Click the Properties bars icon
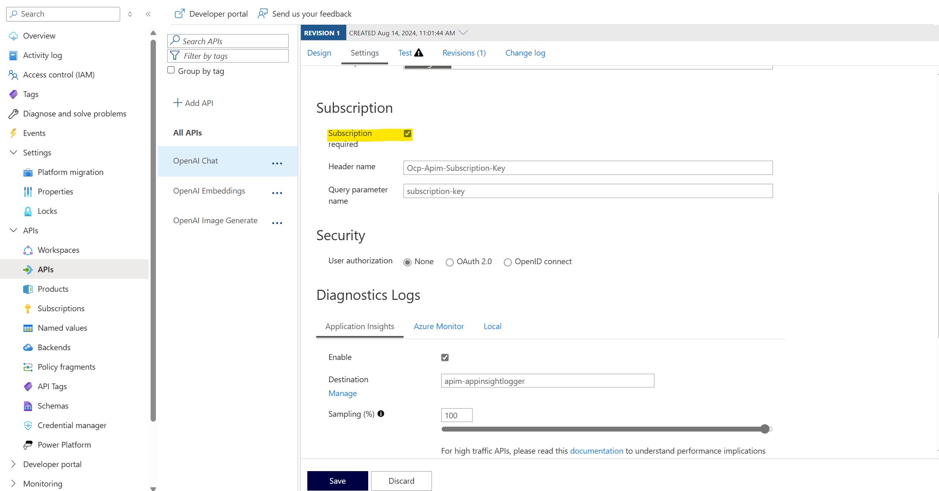This screenshot has width=939, height=491. pos(28,192)
